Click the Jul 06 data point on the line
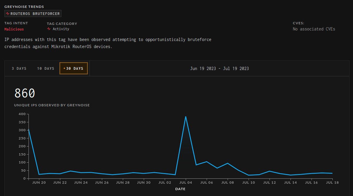The image size is (353, 196). (x=207, y=162)
